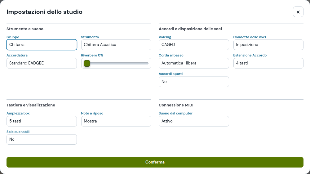
Task: Click the Gruppo field label
Action: (x=13, y=37)
